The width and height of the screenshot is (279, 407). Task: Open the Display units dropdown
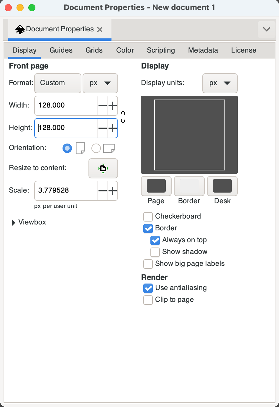[x=220, y=83]
